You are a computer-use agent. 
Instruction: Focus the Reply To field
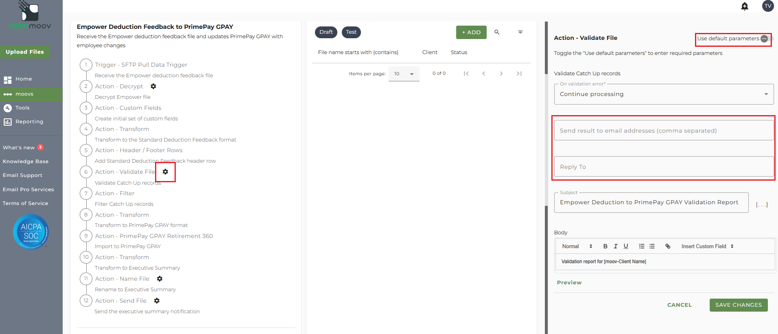pyautogui.click(x=664, y=166)
